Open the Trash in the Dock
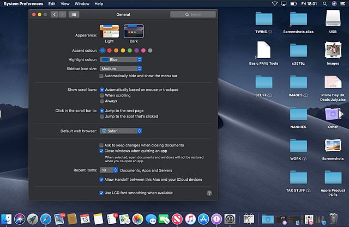The width and height of the screenshot is (349, 227). [333, 219]
